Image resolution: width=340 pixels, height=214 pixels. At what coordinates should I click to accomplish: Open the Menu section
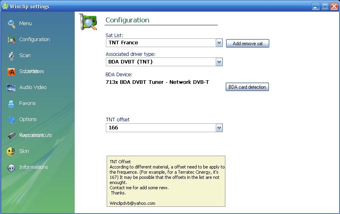point(25,24)
